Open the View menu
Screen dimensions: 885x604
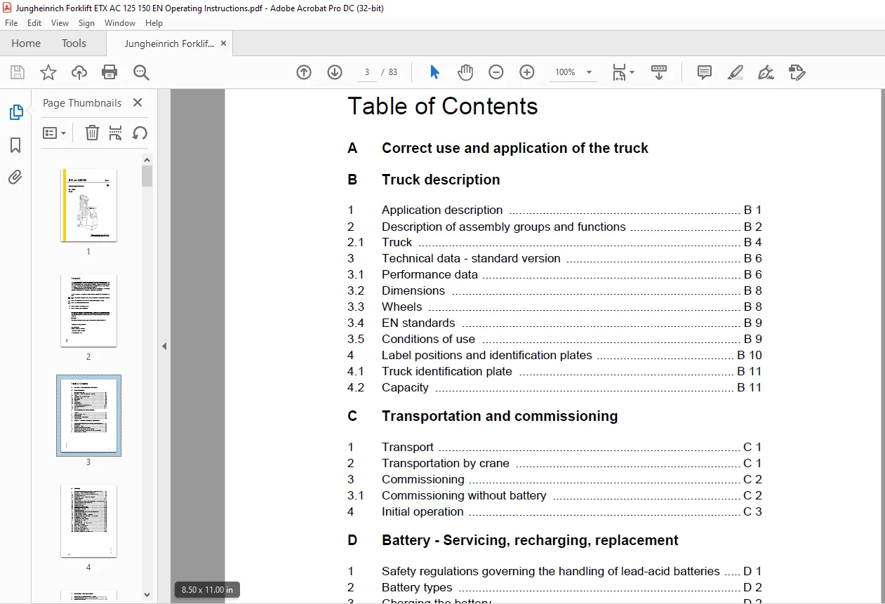(x=60, y=23)
